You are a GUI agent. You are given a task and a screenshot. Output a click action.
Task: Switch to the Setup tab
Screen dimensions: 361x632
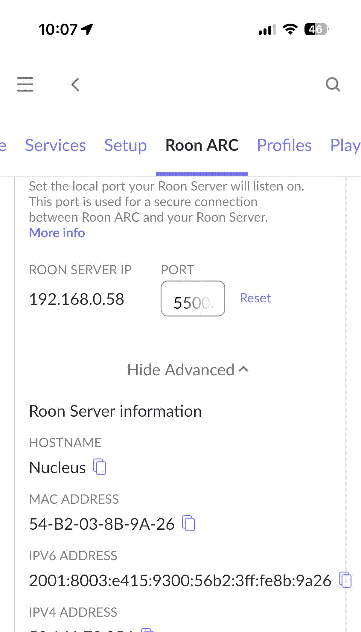tap(125, 145)
